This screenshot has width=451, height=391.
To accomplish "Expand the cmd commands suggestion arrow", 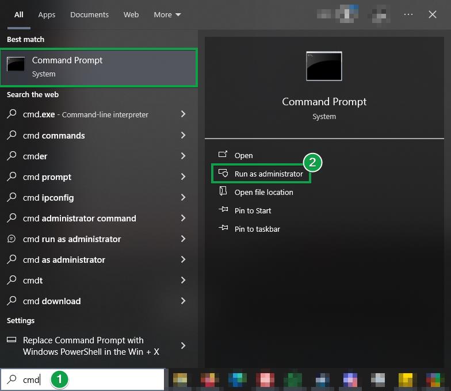I will pos(183,135).
